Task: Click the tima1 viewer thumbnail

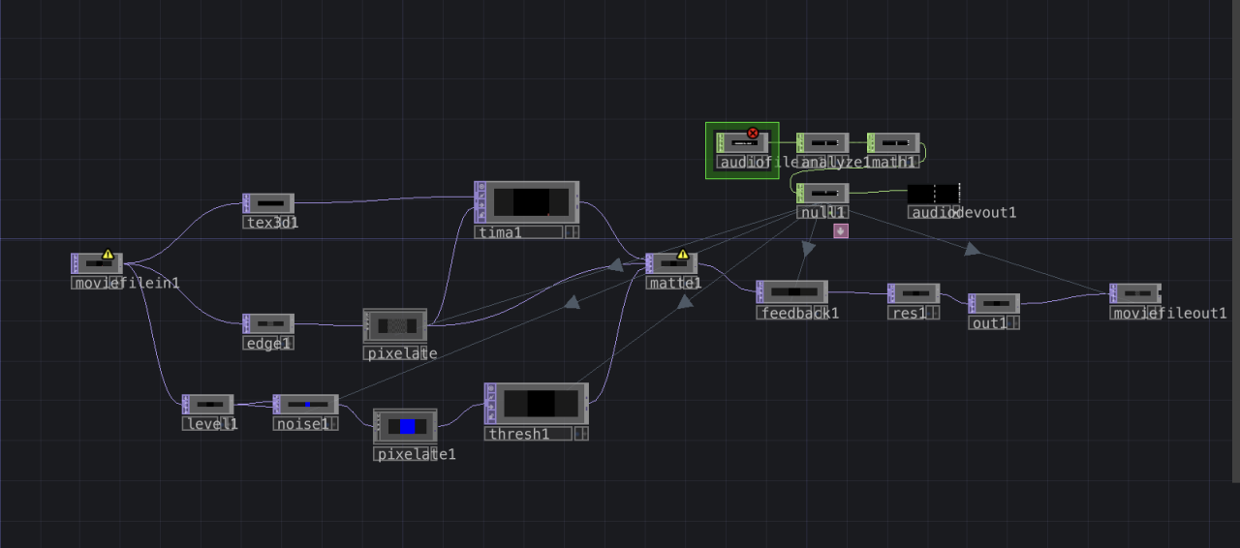Action: (528, 202)
